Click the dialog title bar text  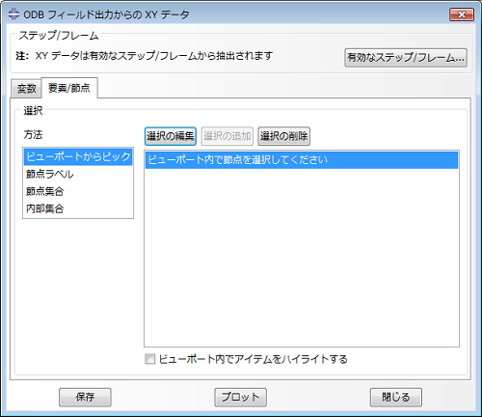[x=106, y=14]
